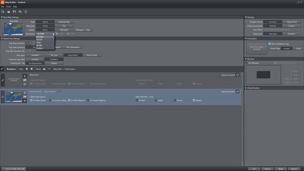Enable the Streets checkbox in Destination #1
Viewport: 304px width, 171px height.
click(x=175, y=100)
